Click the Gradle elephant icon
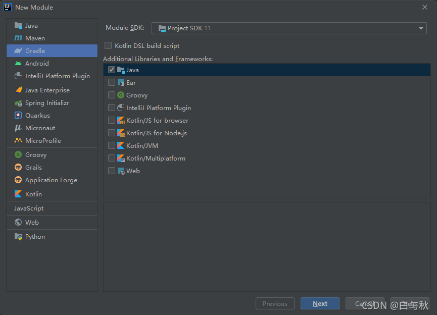 pyautogui.click(x=18, y=50)
